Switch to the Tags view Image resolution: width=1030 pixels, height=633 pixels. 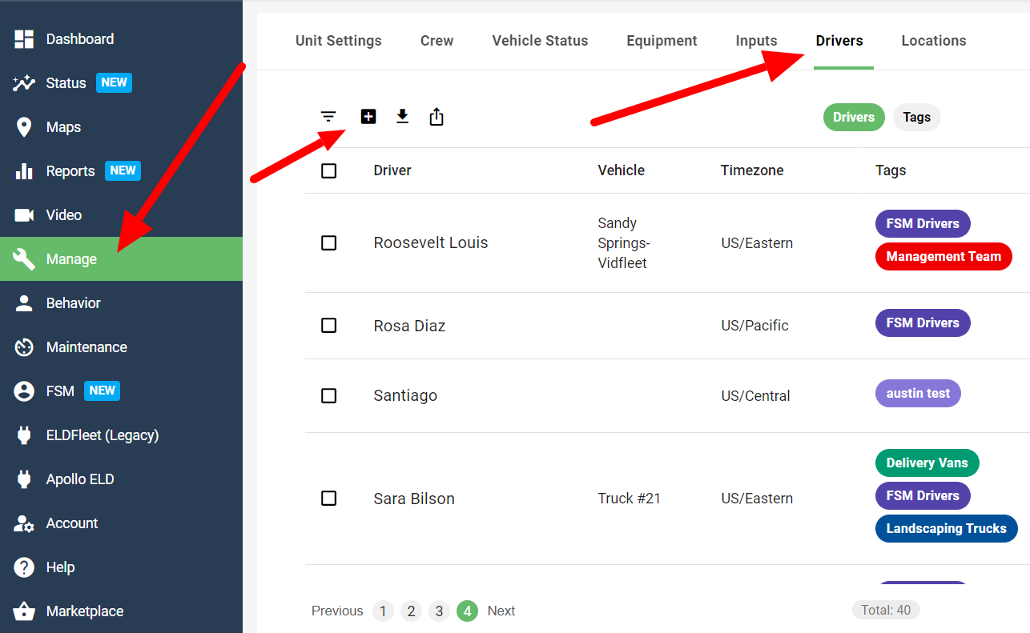pyautogui.click(x=916, y=117)
